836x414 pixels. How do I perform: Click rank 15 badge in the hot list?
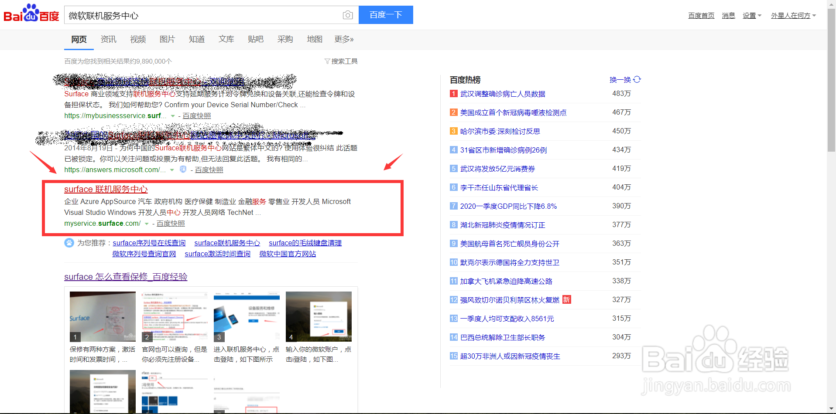click(454, 356)
